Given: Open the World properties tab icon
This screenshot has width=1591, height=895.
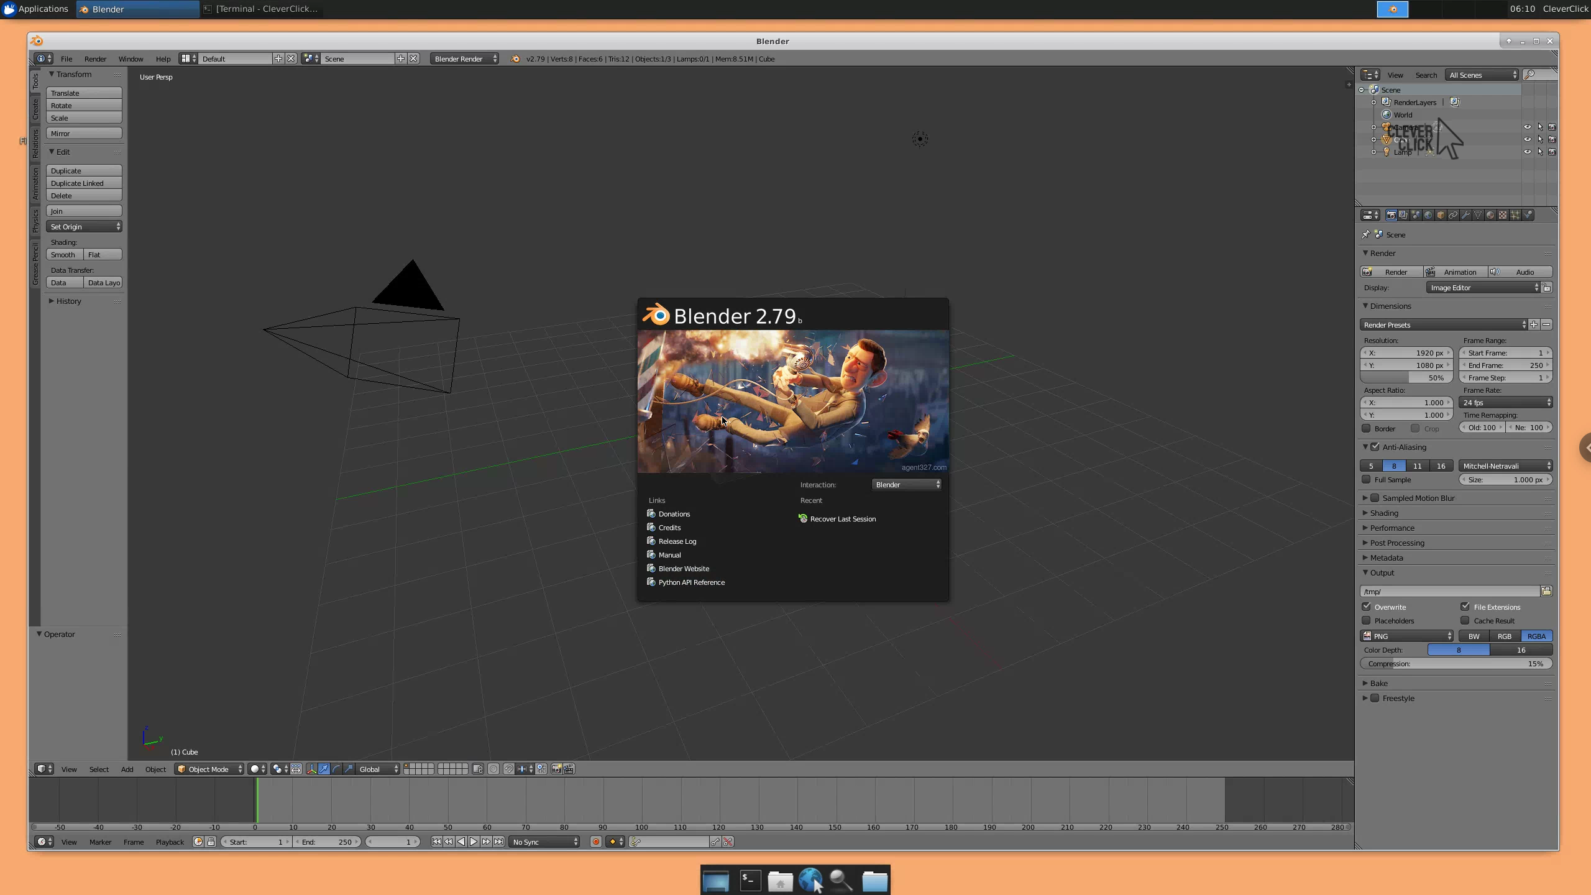Looking at the screenshot, I should [x=1428, y=215].
